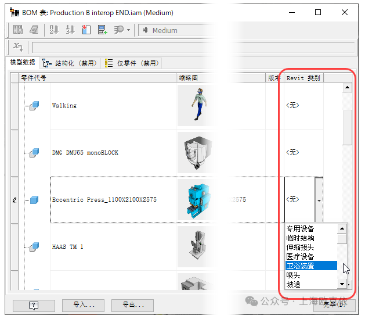Click the add custom column icon
The image size is (383, 319).
tap(103, 30)
